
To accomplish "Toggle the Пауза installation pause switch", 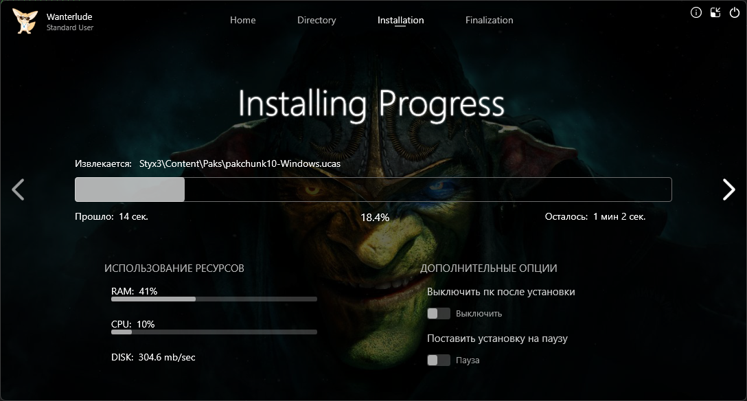I will pos(439,360).
